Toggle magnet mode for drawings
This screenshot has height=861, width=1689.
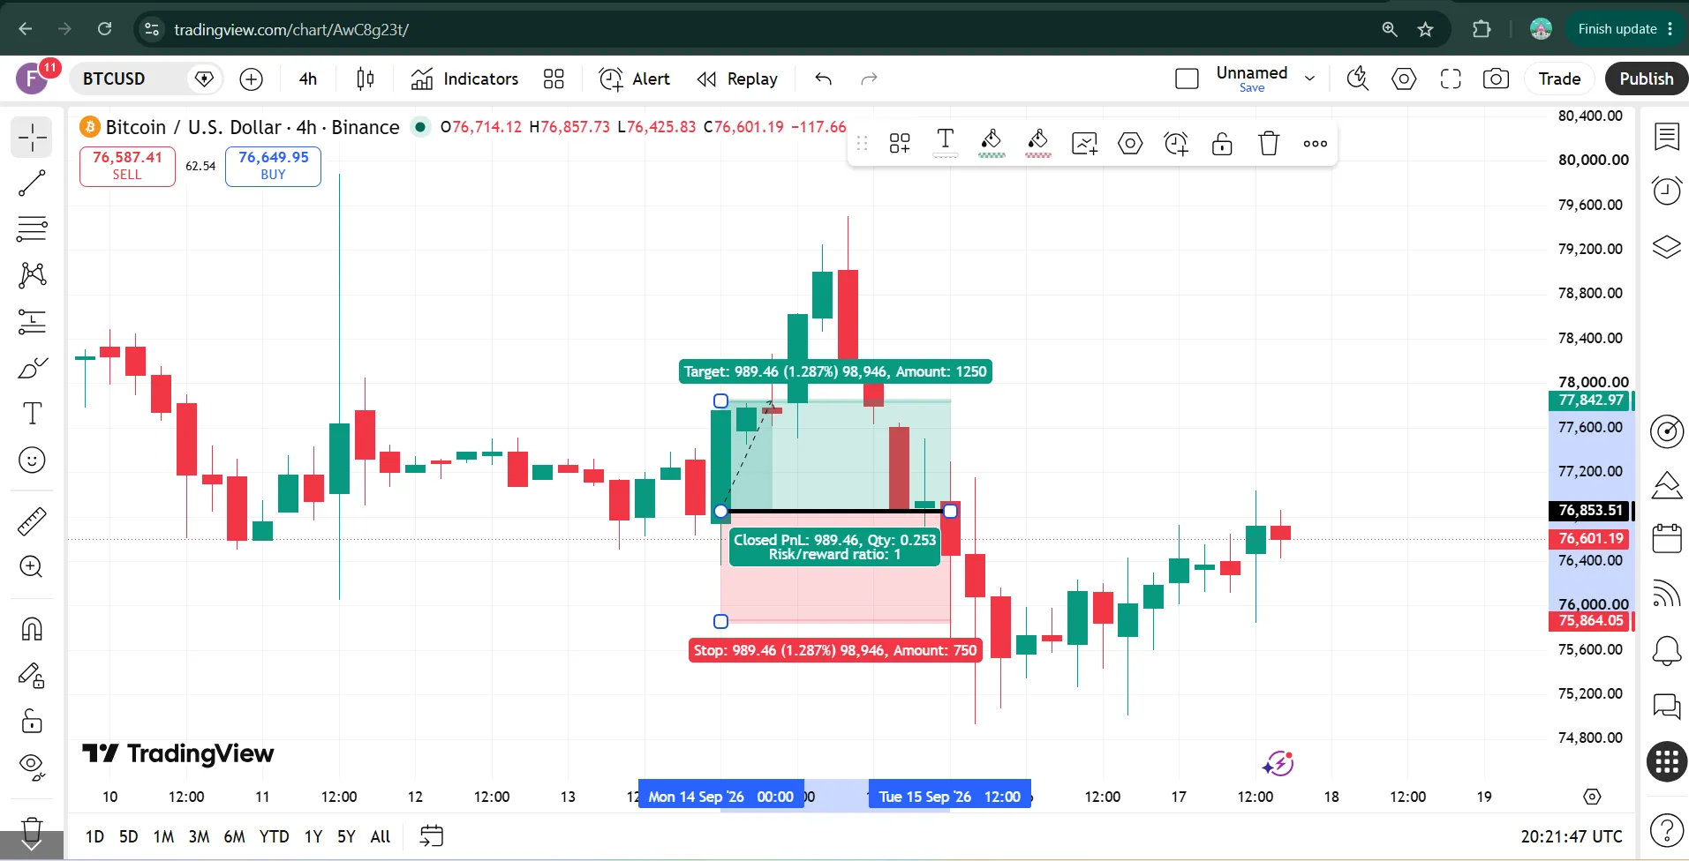click(32, 629)
